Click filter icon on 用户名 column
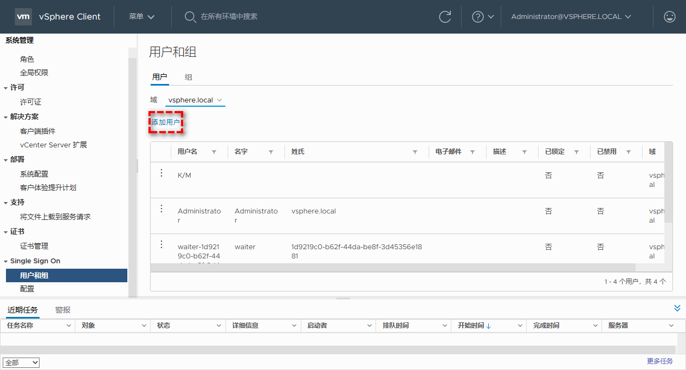 tap(214, 152)
